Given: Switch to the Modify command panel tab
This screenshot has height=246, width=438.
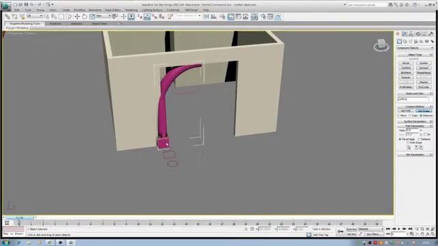Looking at the screenshot, I should coord(404,33).
